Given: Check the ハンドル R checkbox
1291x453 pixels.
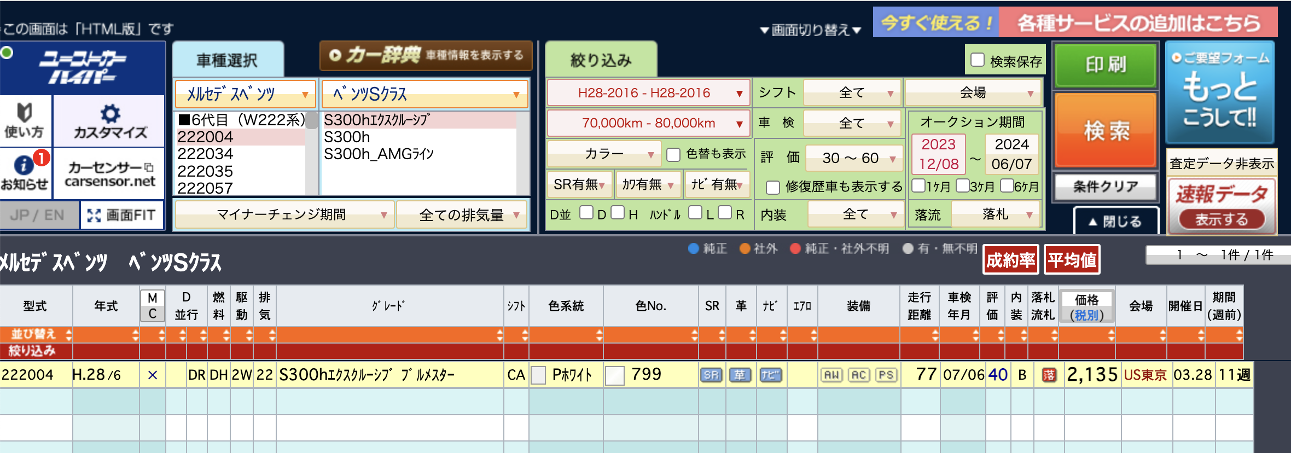Looking at the screenshot, I should (x=725, y=212).
